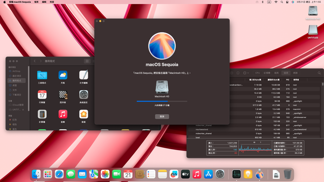
Task: Select Recents in Finder sidebar
Action: click(x=17, y=76)
